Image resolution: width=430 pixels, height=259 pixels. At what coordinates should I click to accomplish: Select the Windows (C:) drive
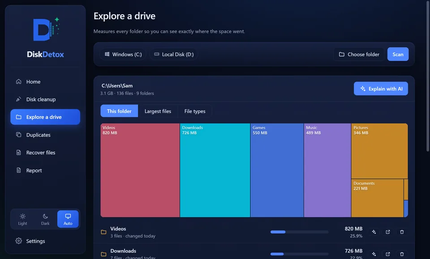point(123,54)
